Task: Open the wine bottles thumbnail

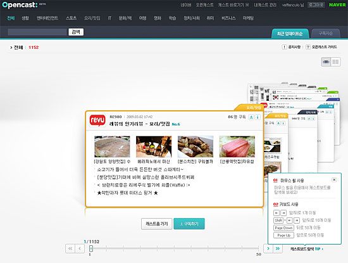Action: (x=154, y=147)
